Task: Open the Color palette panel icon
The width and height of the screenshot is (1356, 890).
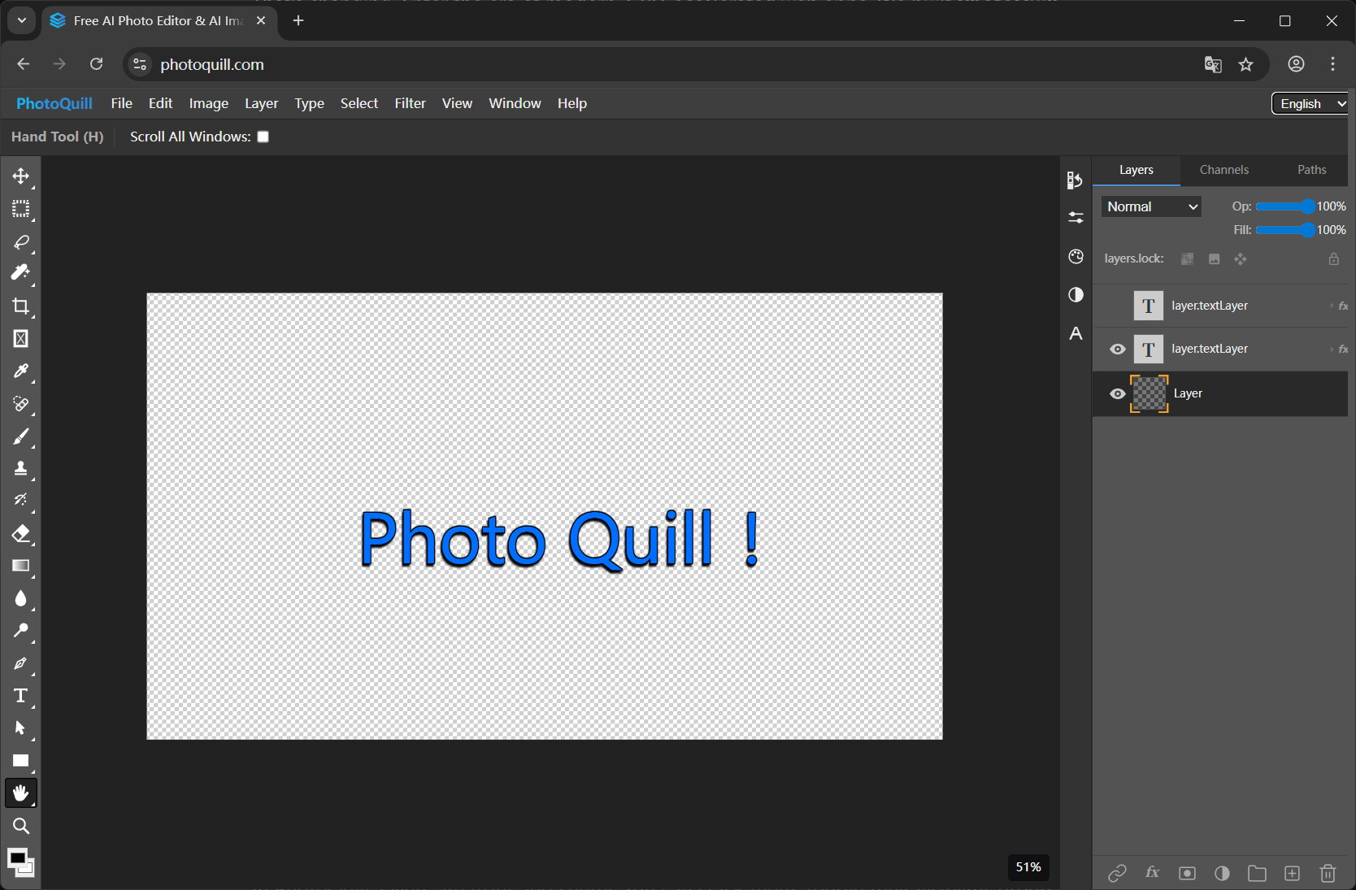Action: (x=1076, y=256)
